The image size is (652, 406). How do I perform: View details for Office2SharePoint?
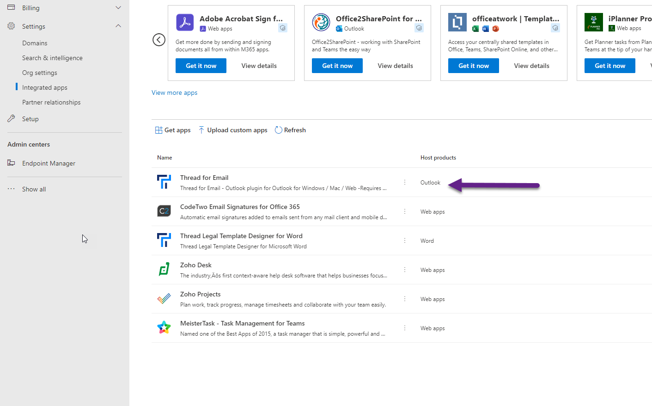(396, 66)
